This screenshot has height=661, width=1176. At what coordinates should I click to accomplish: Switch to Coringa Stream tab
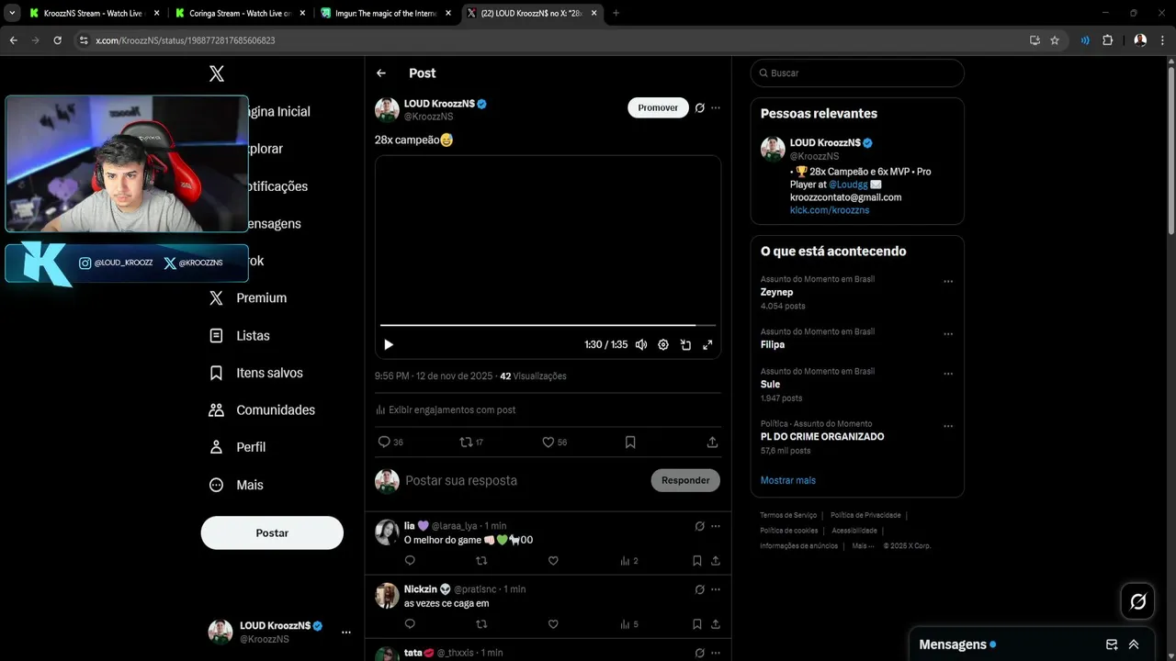(x=240, y=14)
